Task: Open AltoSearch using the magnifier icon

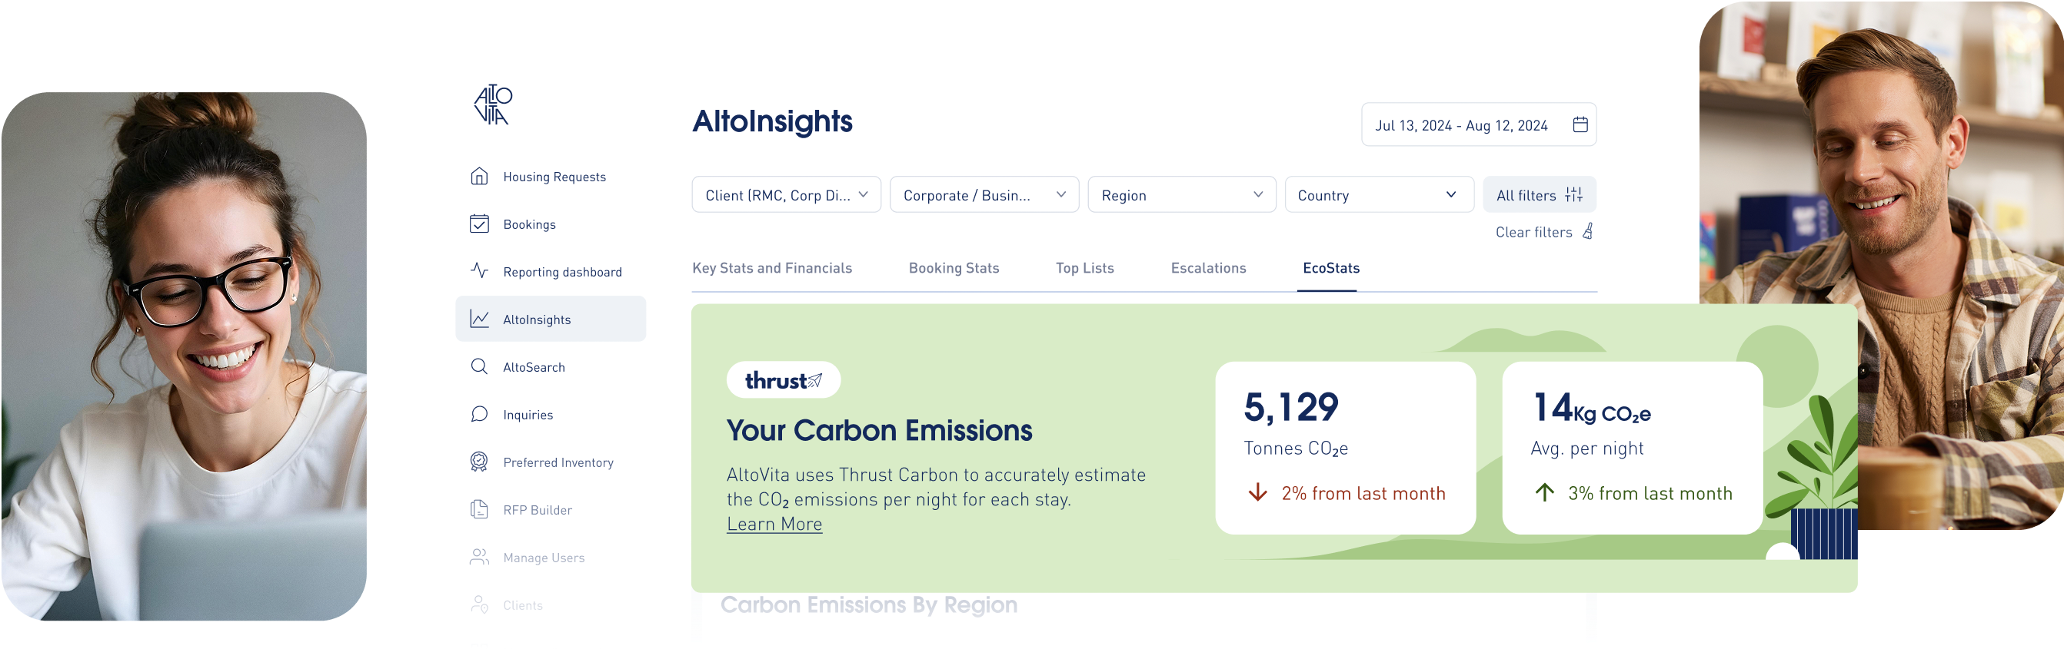Action: pos(479,366)
